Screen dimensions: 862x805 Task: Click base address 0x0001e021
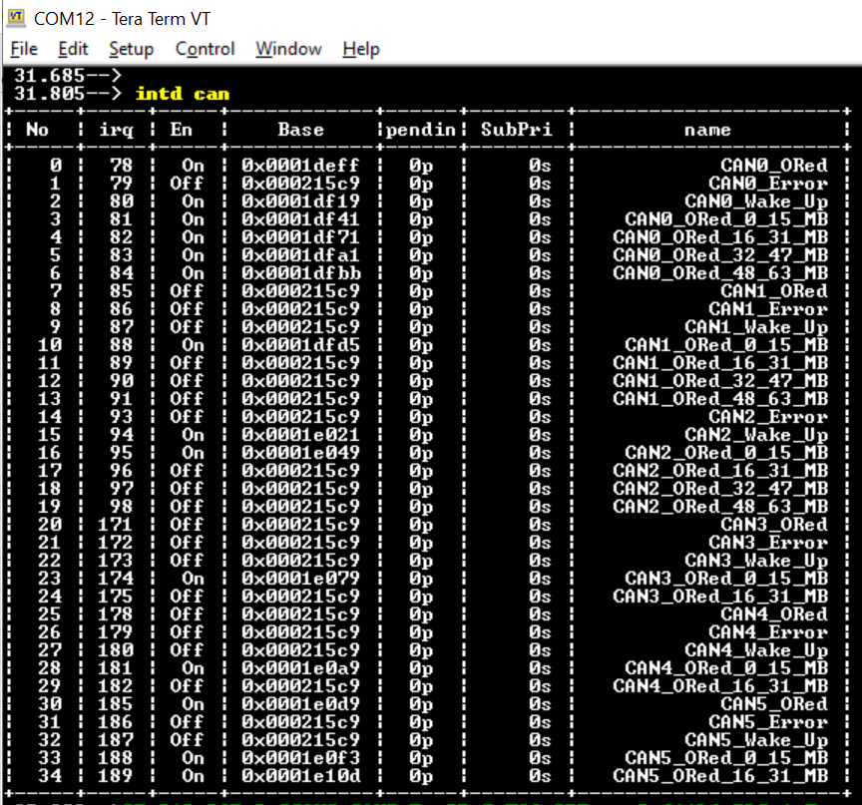coord(300,435)
